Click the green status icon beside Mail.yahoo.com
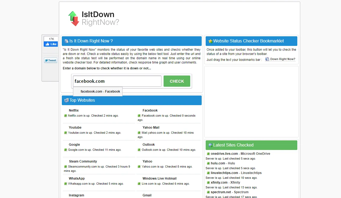This screenshot has width=341, height=198. pyautogui.click(x=139, y=133)
